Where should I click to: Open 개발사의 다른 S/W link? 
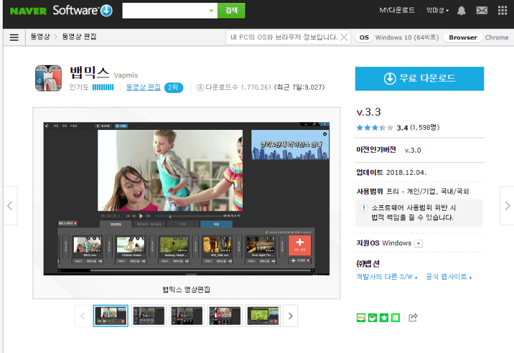(x=387, y=277)
